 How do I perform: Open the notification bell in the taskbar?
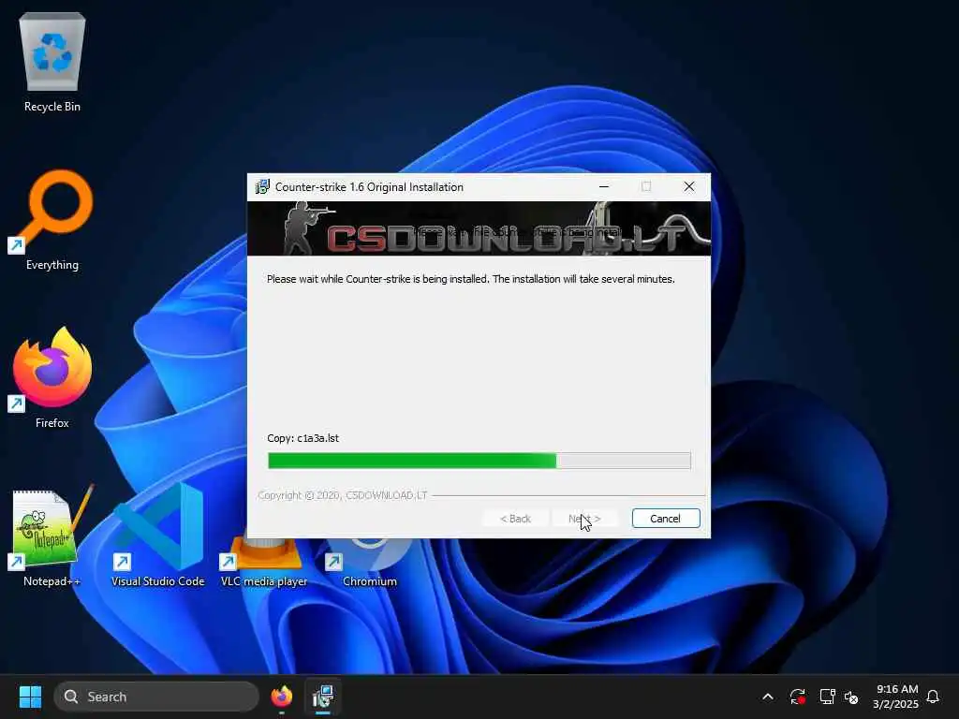(x=933, y=697)
